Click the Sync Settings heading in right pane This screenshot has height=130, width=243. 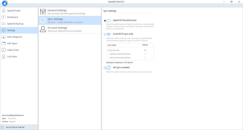[x=110, y=11]
